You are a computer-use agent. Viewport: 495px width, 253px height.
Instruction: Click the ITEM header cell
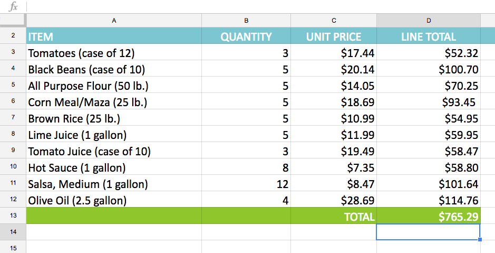pyautogui.click(x=114, y=36)
